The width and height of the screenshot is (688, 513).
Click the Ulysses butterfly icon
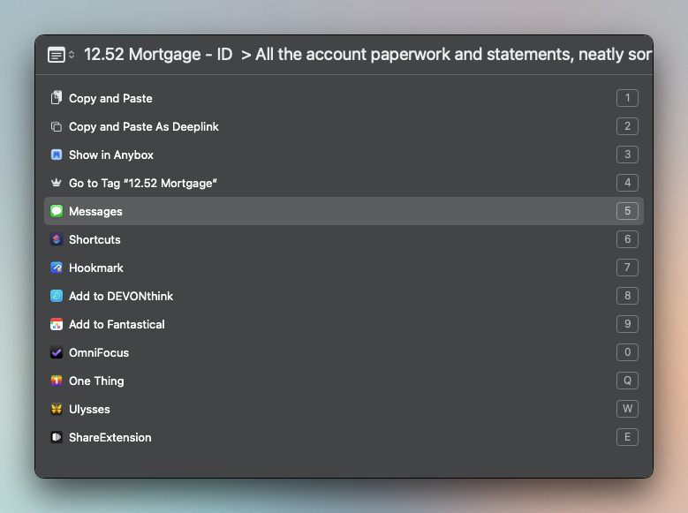57,409
